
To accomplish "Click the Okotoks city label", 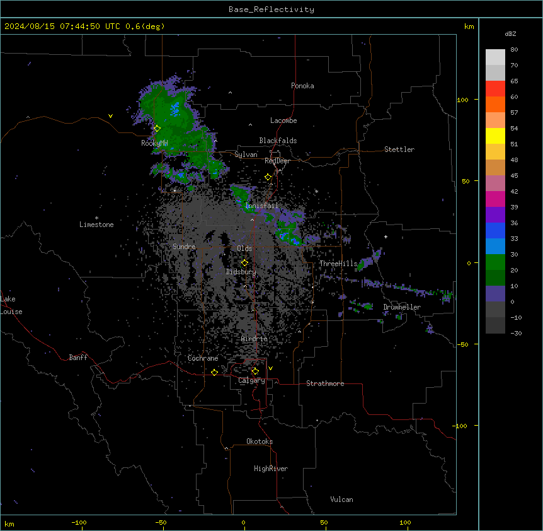I will coord(260,441).
